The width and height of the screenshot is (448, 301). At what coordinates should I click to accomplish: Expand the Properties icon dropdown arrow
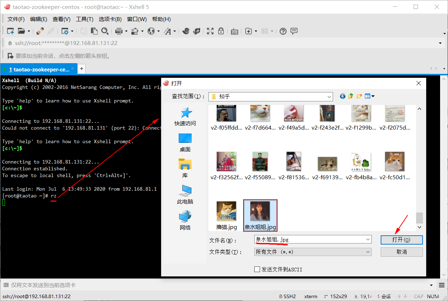tap(72, 31)
